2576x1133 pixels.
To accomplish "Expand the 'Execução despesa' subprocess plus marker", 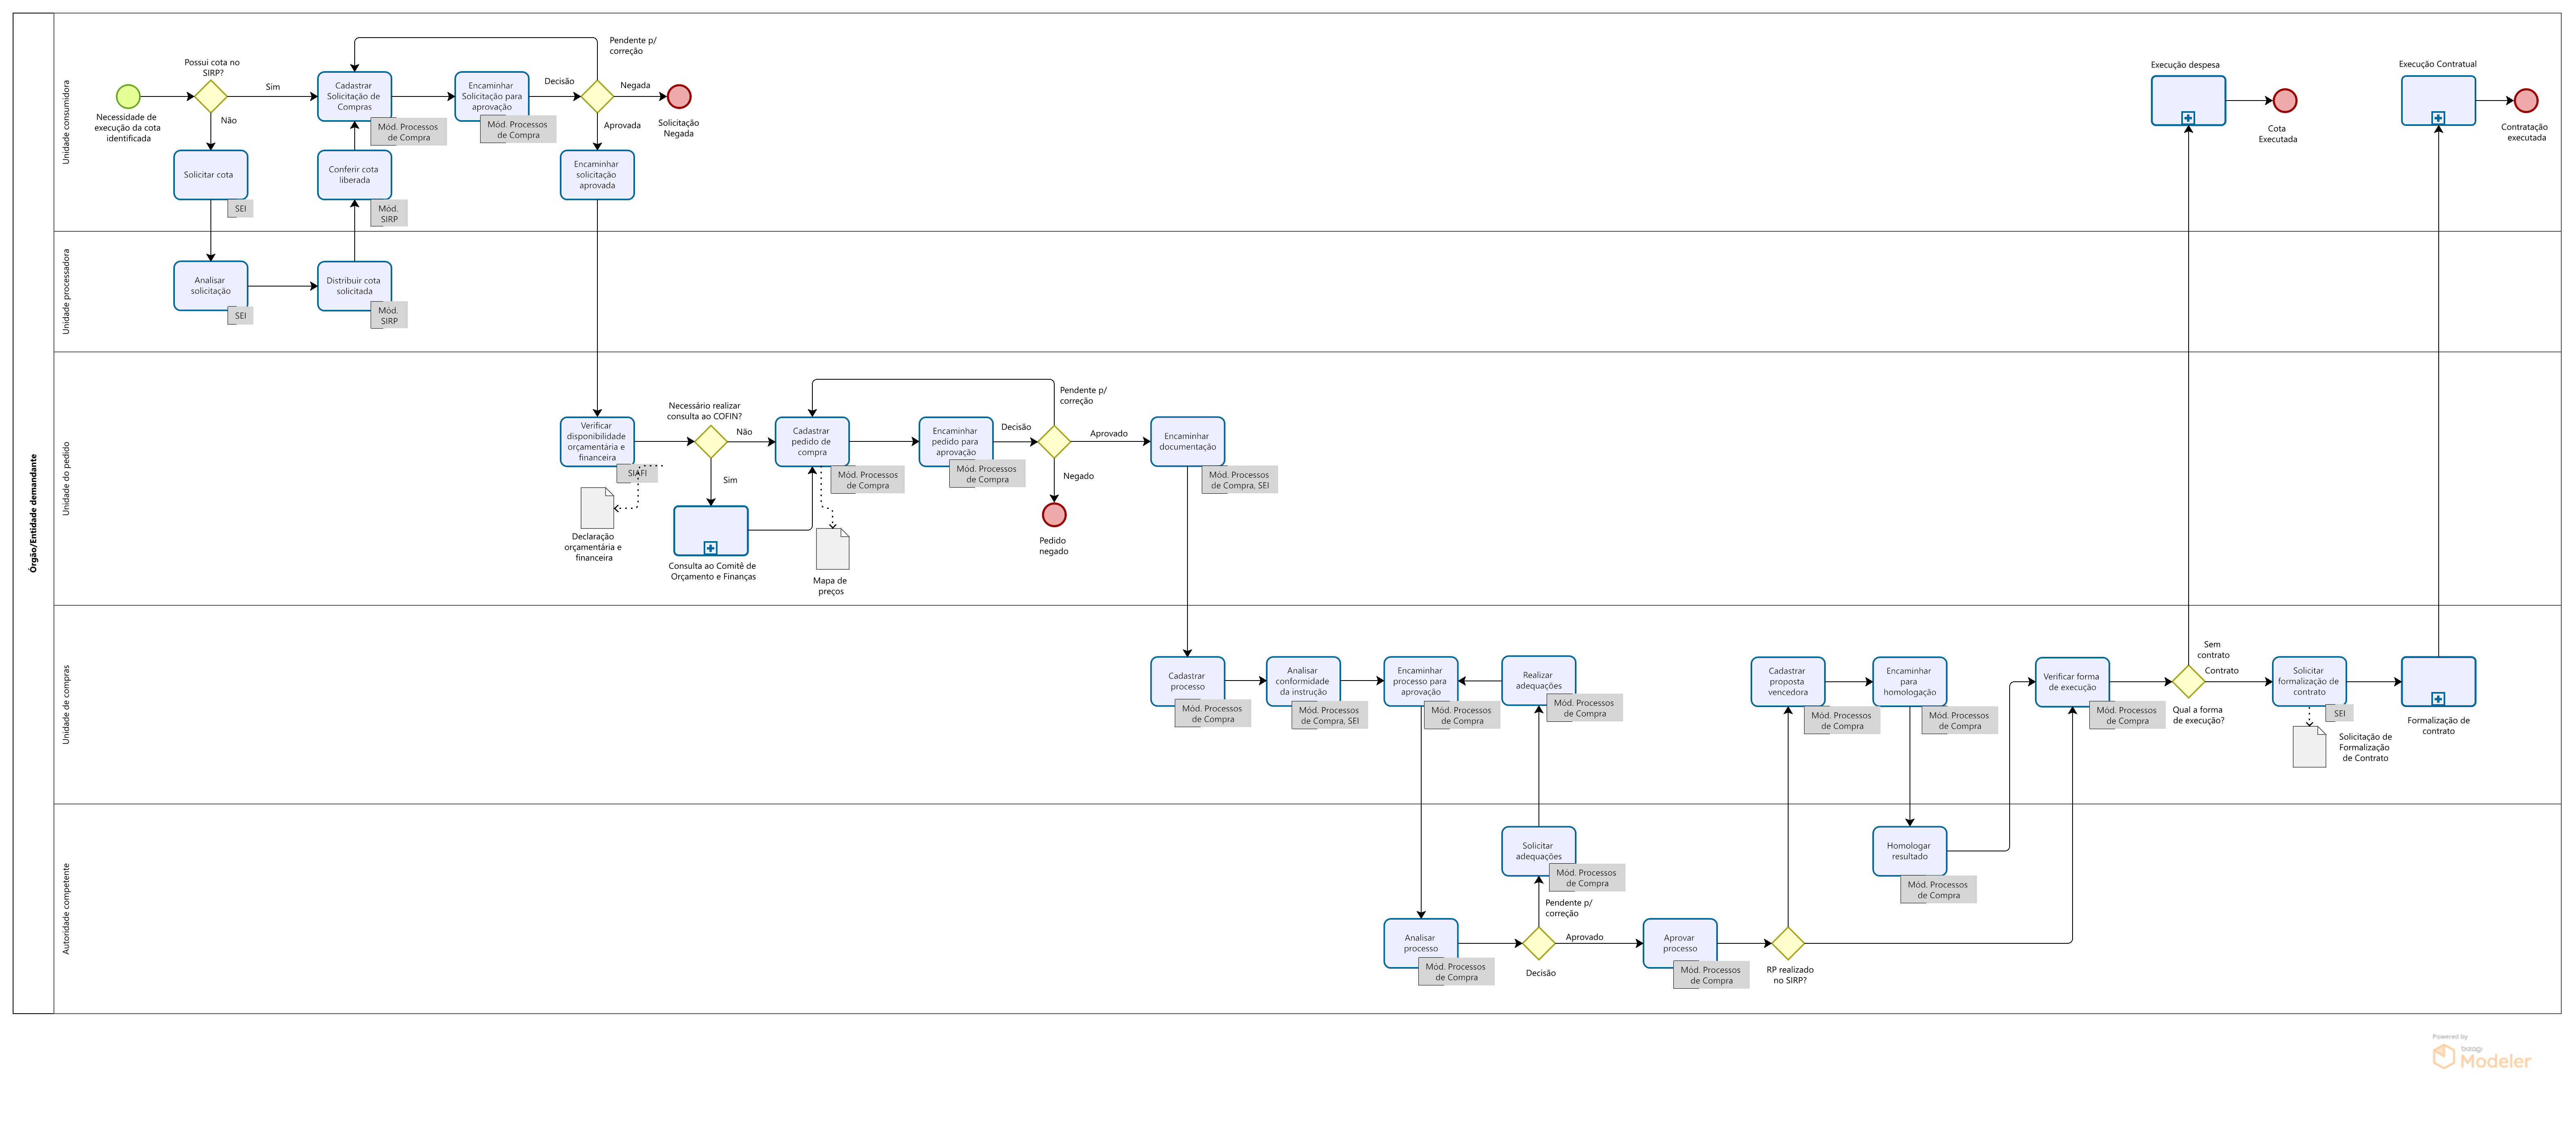I will click(x=2188, y=118).
